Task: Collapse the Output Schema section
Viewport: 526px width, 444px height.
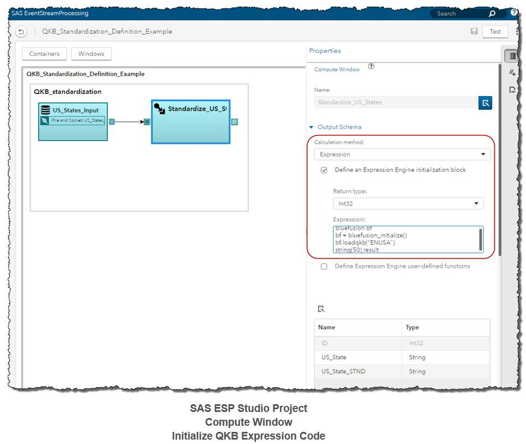Action: 311,128
